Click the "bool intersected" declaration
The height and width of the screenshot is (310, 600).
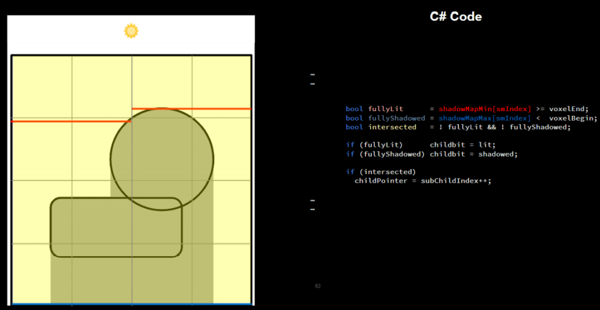[381, 127]
